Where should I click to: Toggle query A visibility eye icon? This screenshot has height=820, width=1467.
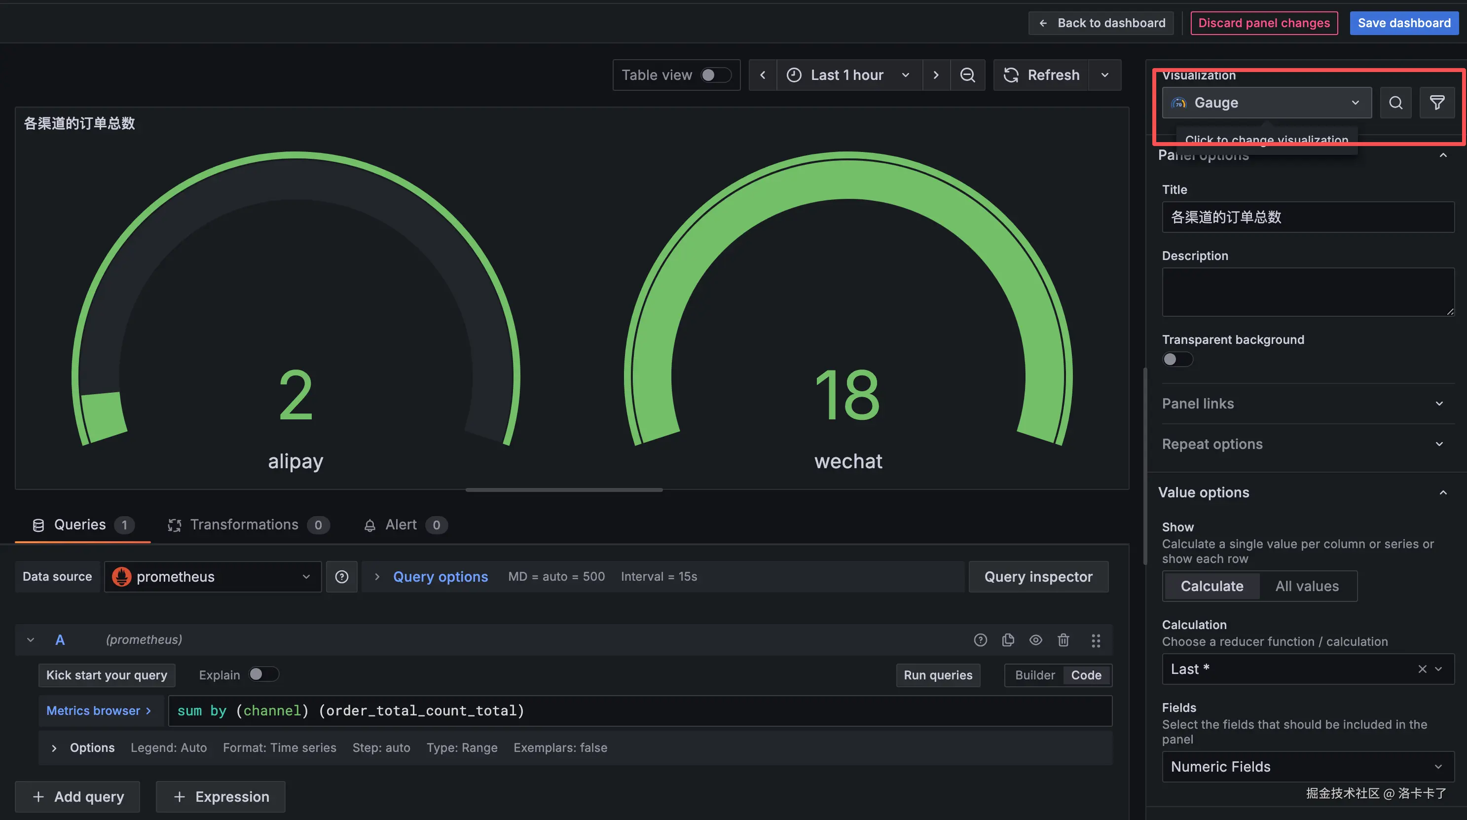pyautogui.click(x=1035, y=640)
